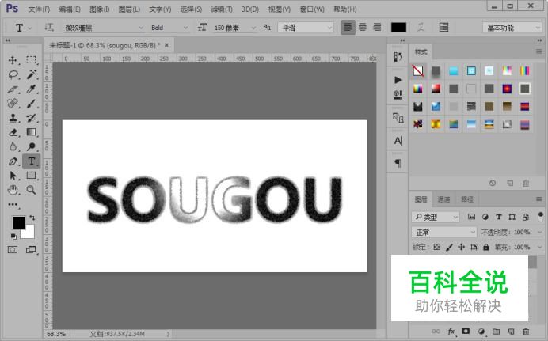The height and width of the screenshot is (341, 548).
Task: Select the Eyedropper tool
Action: [x=31, y=89]
